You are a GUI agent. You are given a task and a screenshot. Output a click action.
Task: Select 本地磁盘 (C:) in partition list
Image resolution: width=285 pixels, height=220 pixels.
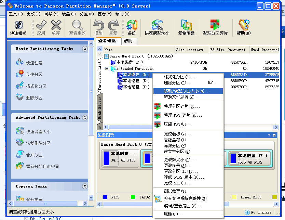[x=130, y=62]
